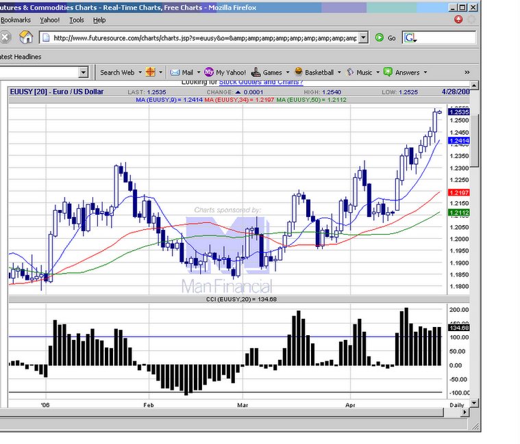
Task: Click the CHANGE: 0.0001 value
Action: [x=235, y=92]
